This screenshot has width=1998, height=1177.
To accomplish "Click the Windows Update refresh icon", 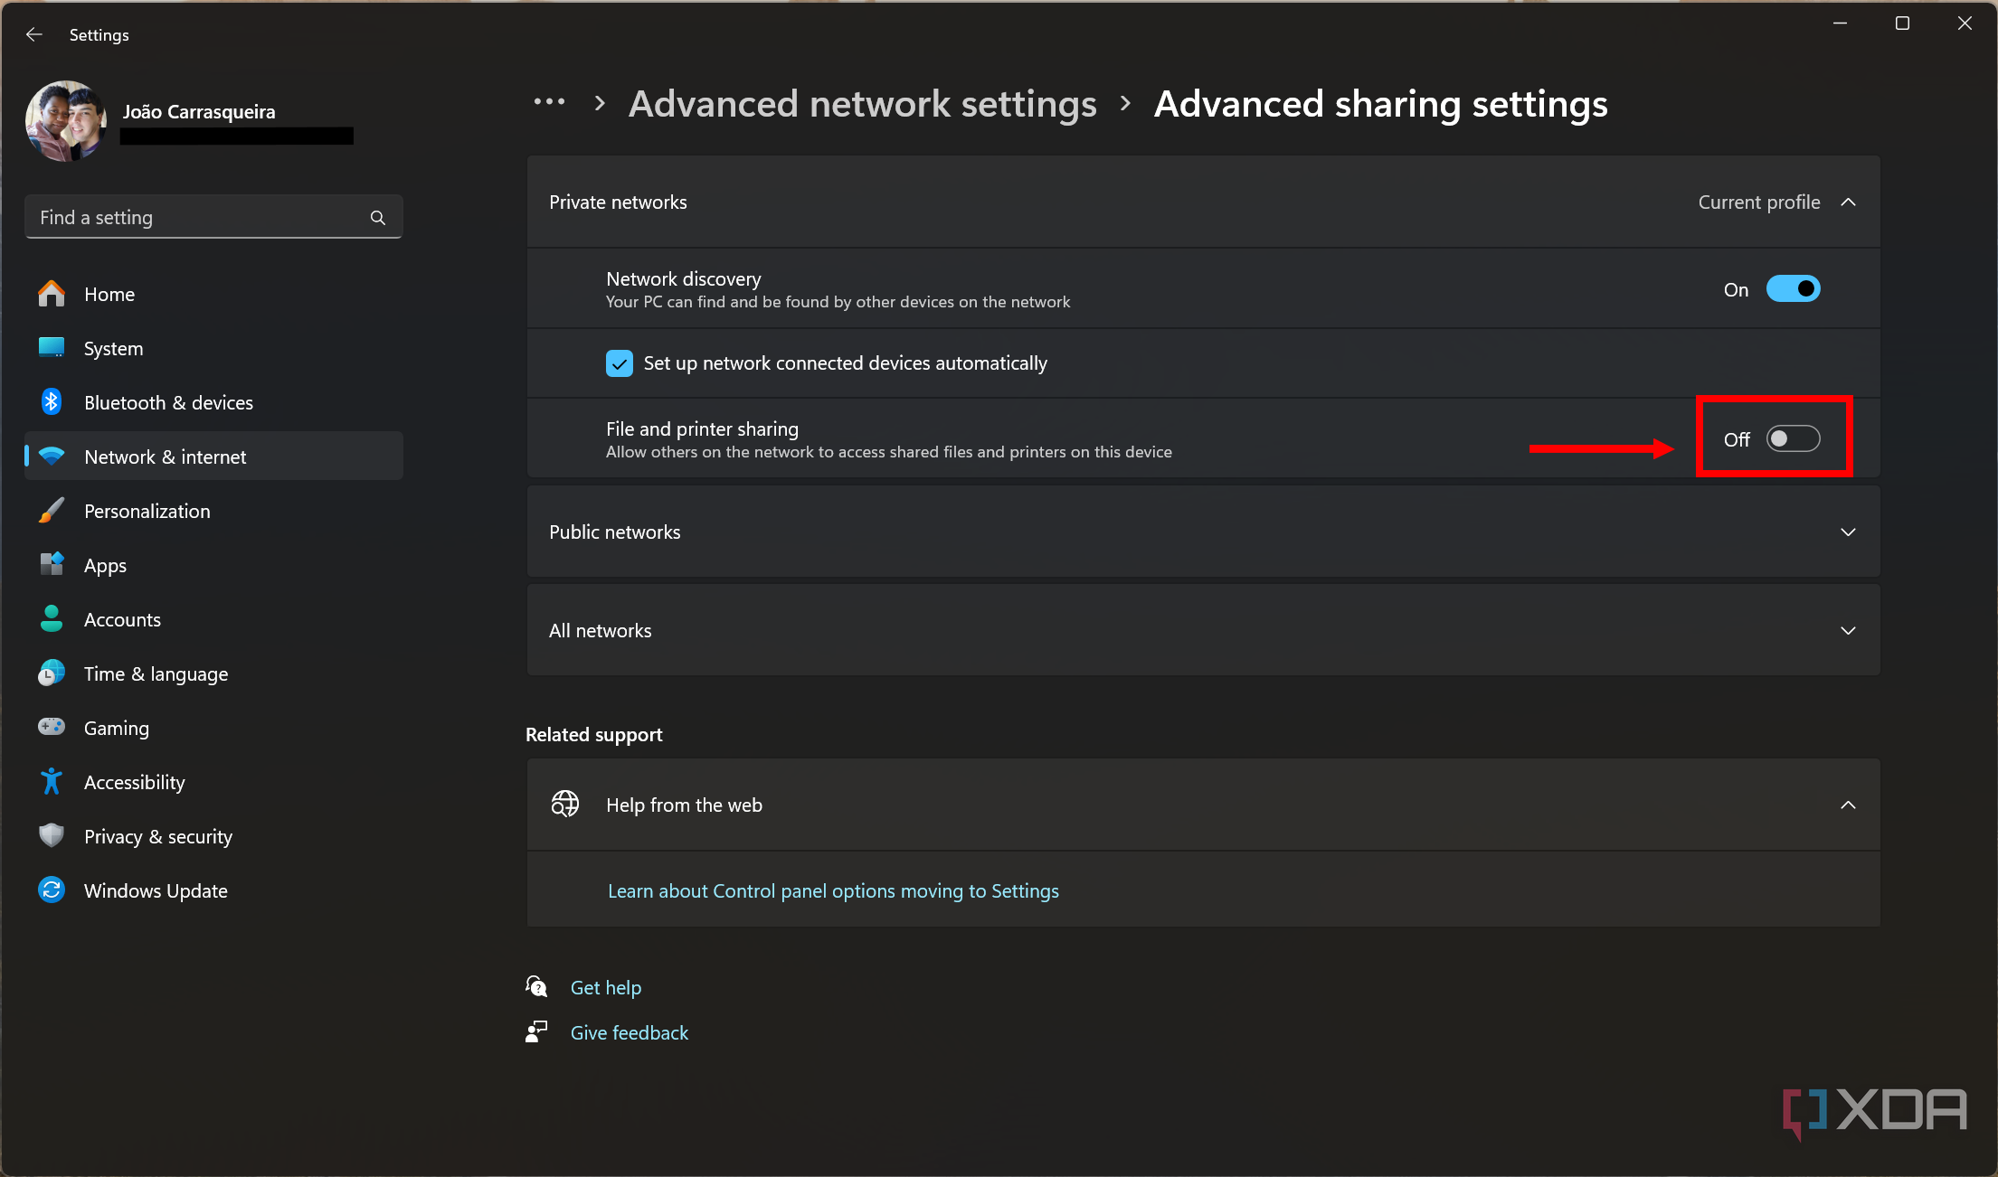I will [52, 890].
